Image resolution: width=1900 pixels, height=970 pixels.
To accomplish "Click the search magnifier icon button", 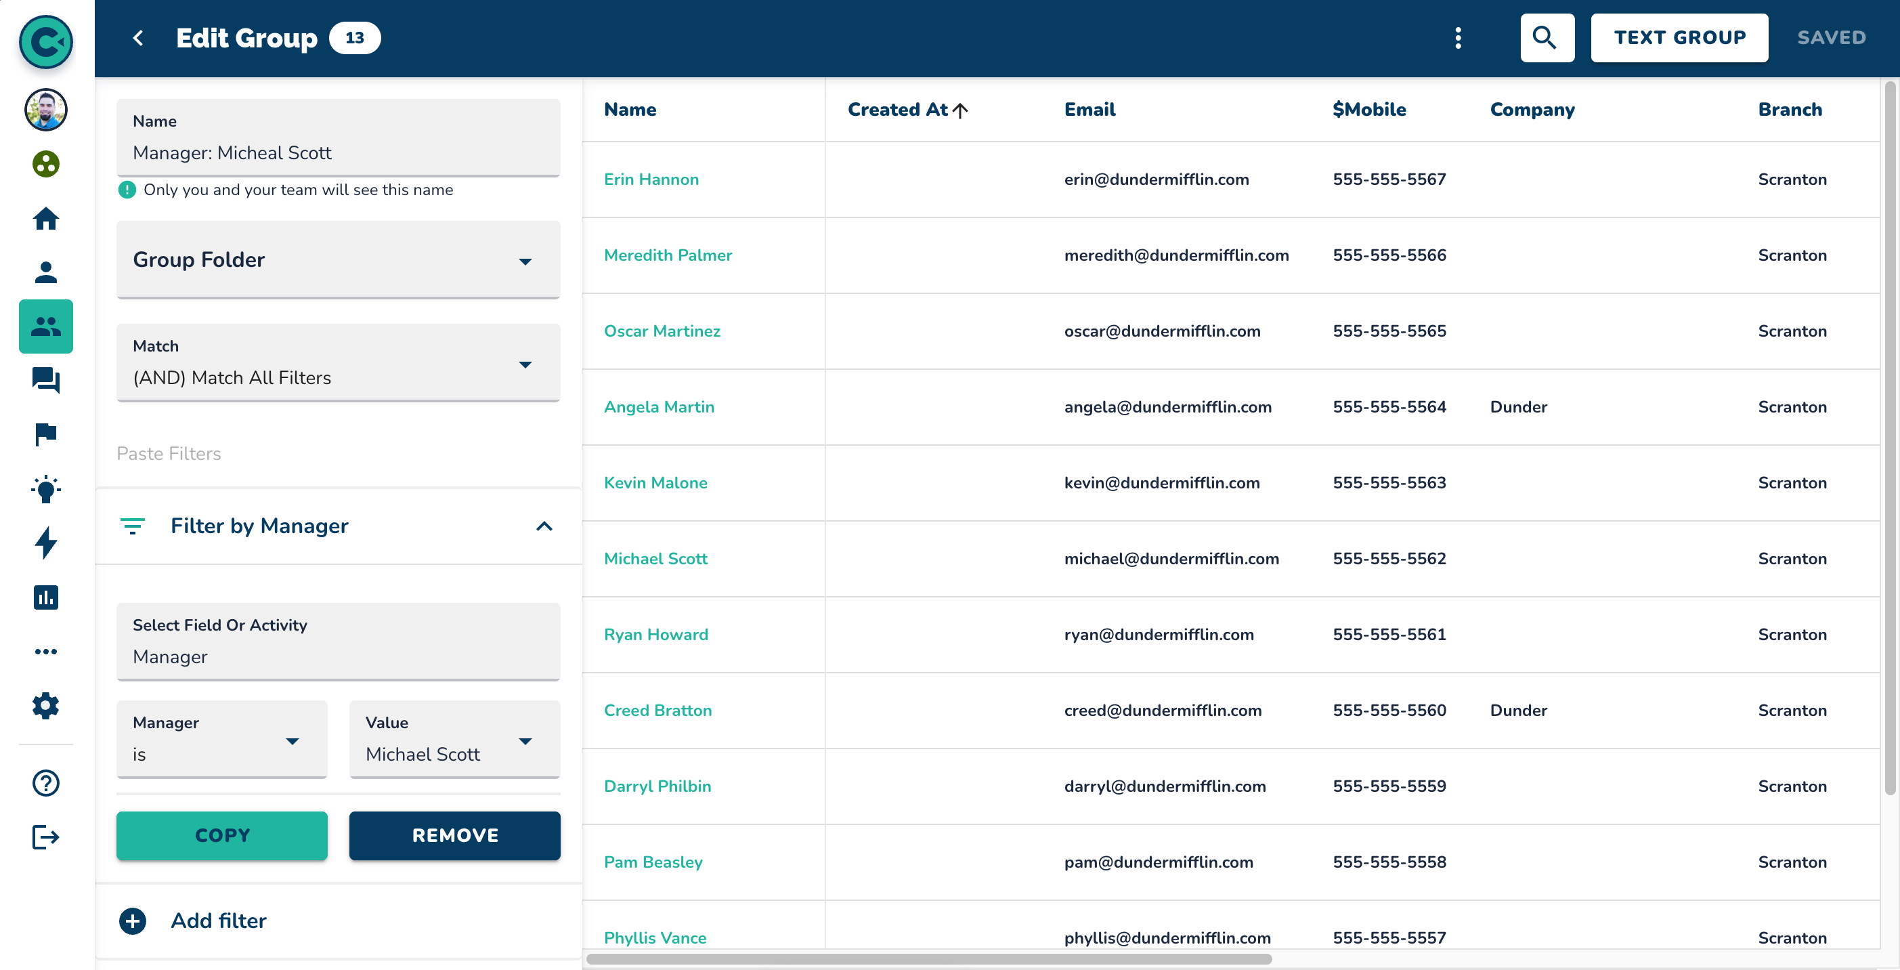I will [1546, 38].
